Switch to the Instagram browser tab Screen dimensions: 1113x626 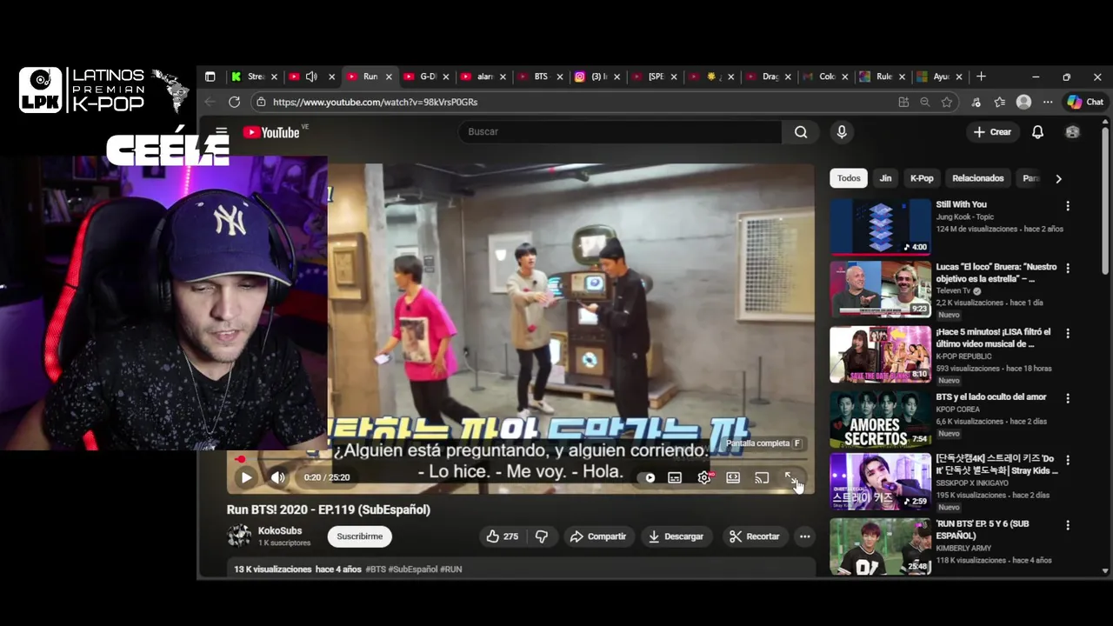598,77
